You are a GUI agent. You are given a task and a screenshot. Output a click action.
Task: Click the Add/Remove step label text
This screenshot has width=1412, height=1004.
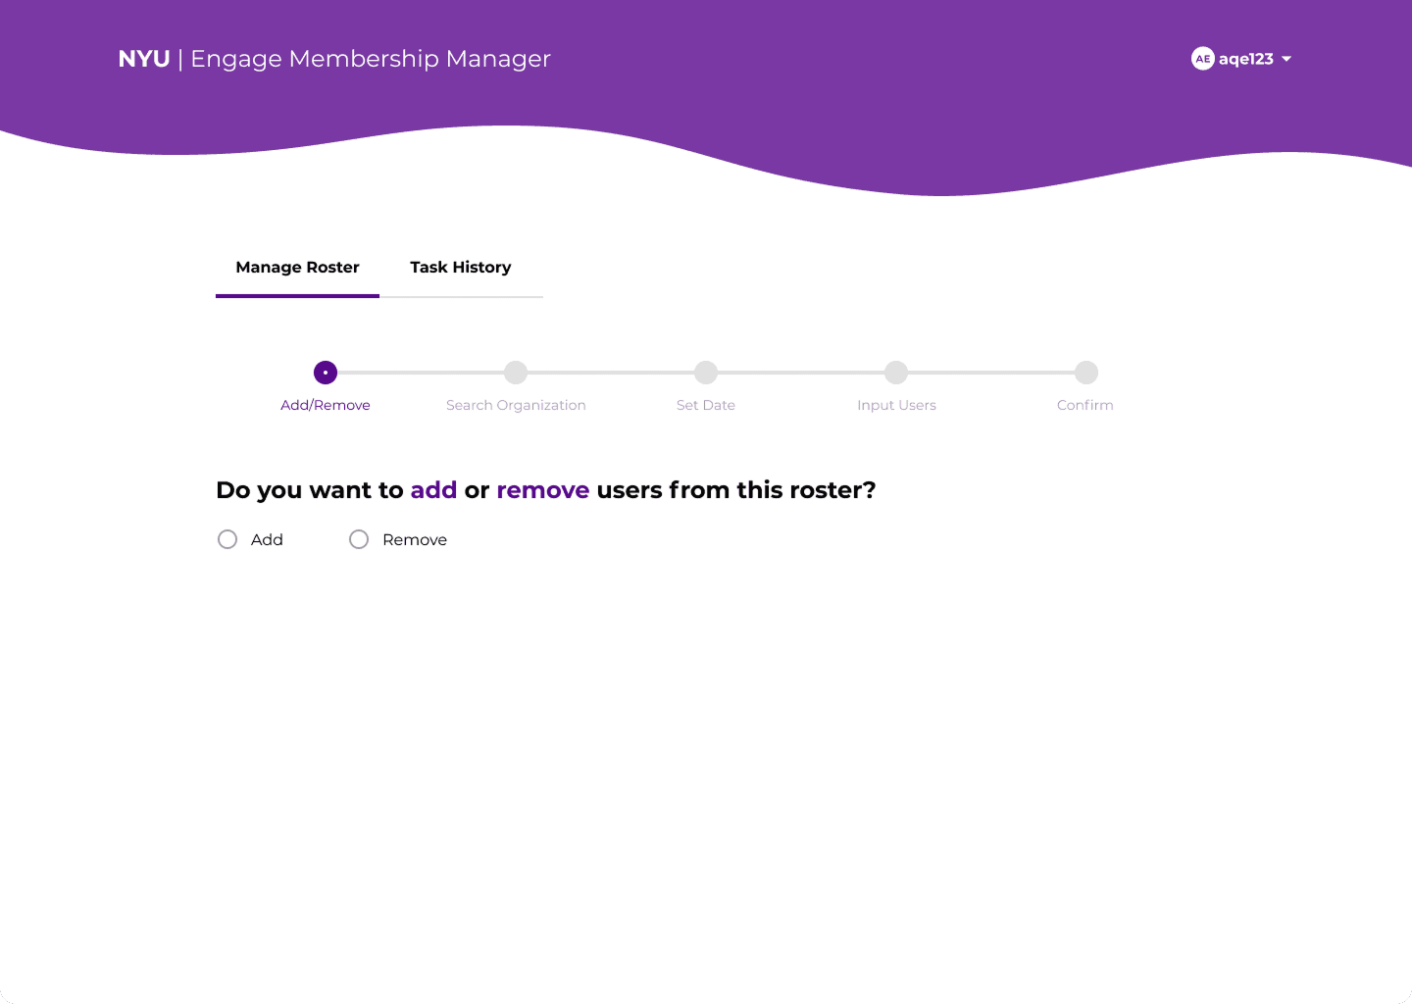(326, 405)
